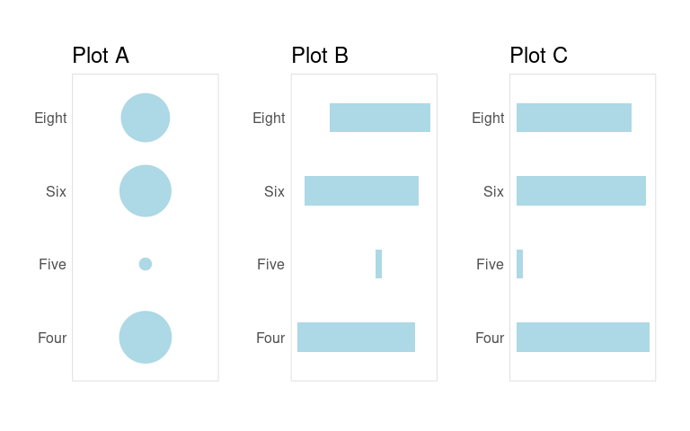Click the "Four" axis label of Plot B

[x=270, y=338]
